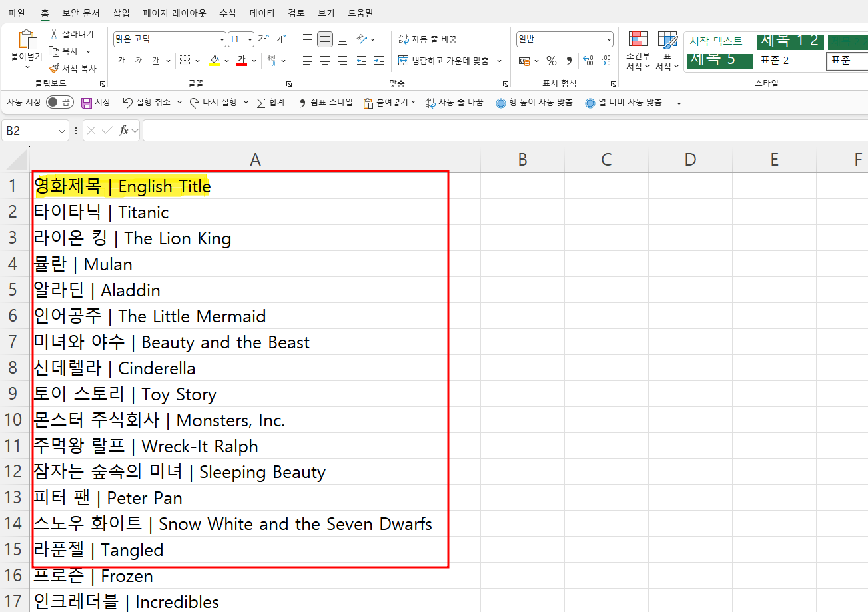Image resolution: width=868 pixels, height=612 pixels.
Task: Center text horizontally in the cell
Action: click(325, 61)
